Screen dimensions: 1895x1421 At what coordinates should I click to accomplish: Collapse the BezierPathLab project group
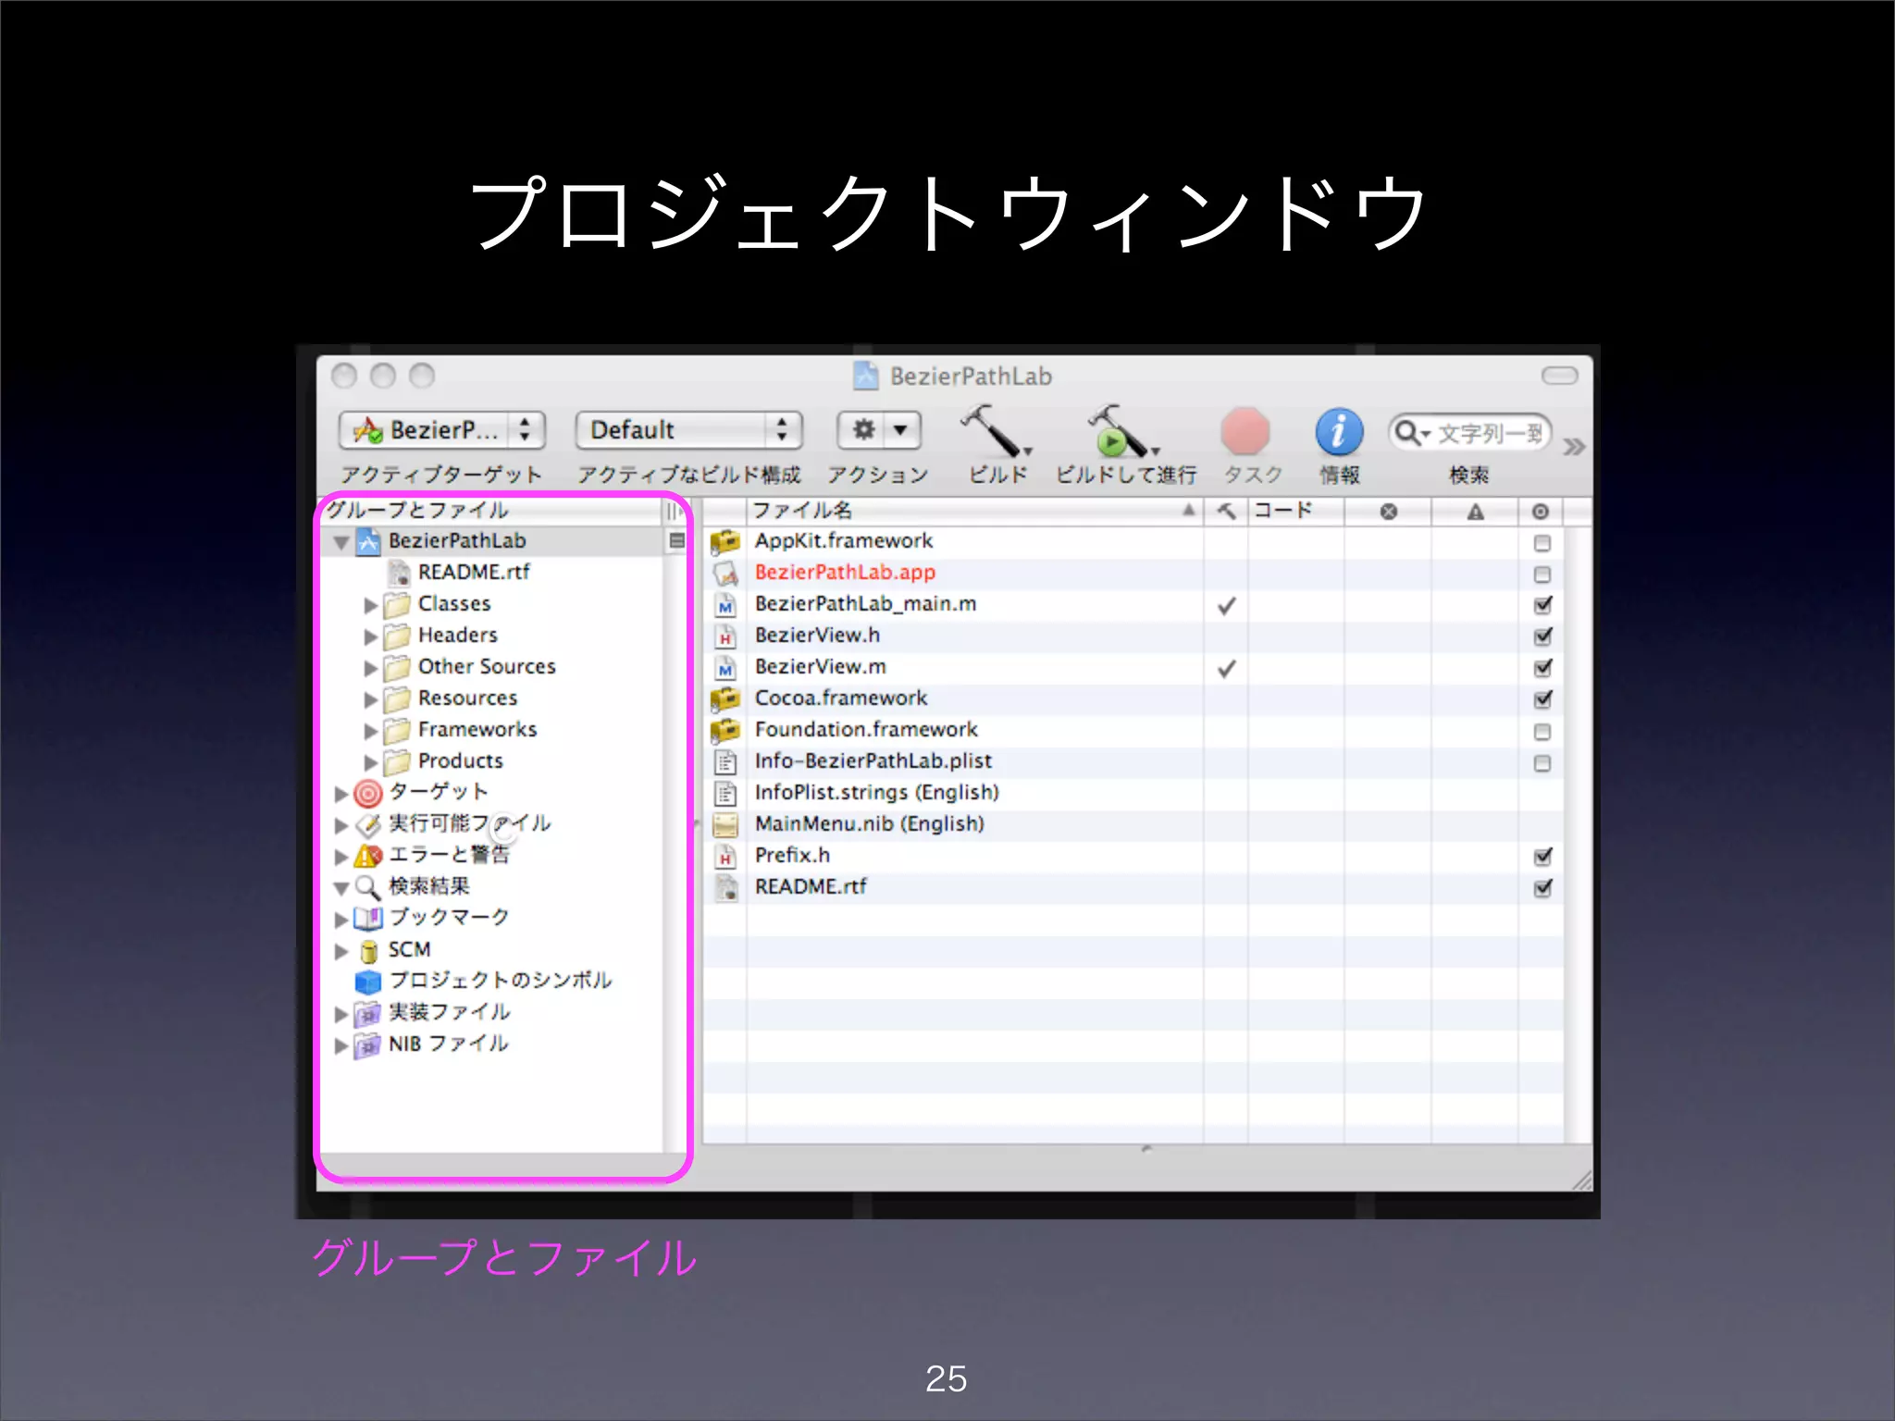[x=341, y=542]
